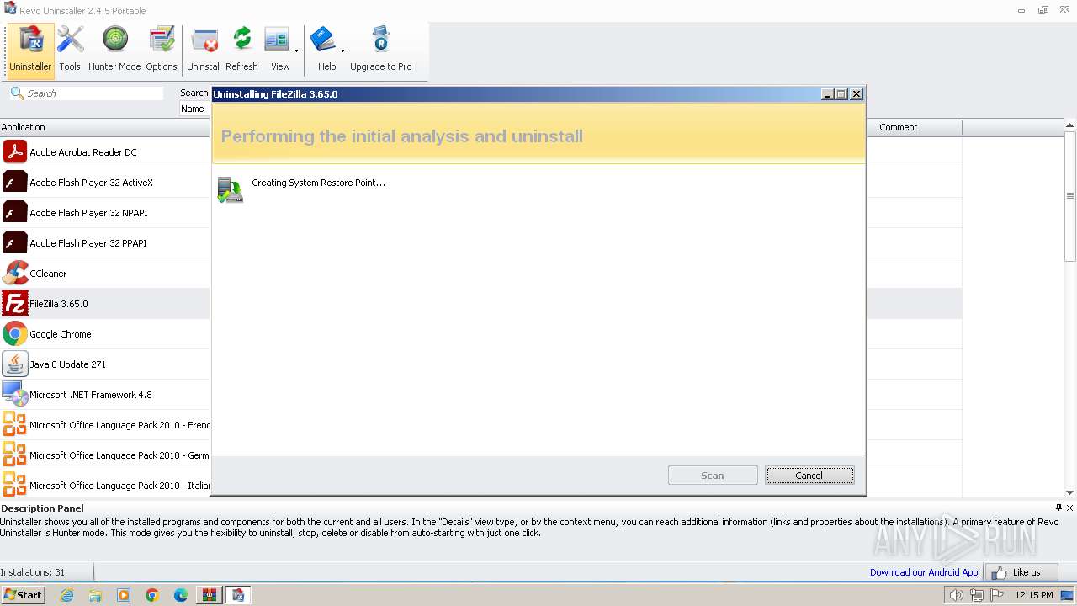Open Internet Explorer from taskbar

click(66, 595)
